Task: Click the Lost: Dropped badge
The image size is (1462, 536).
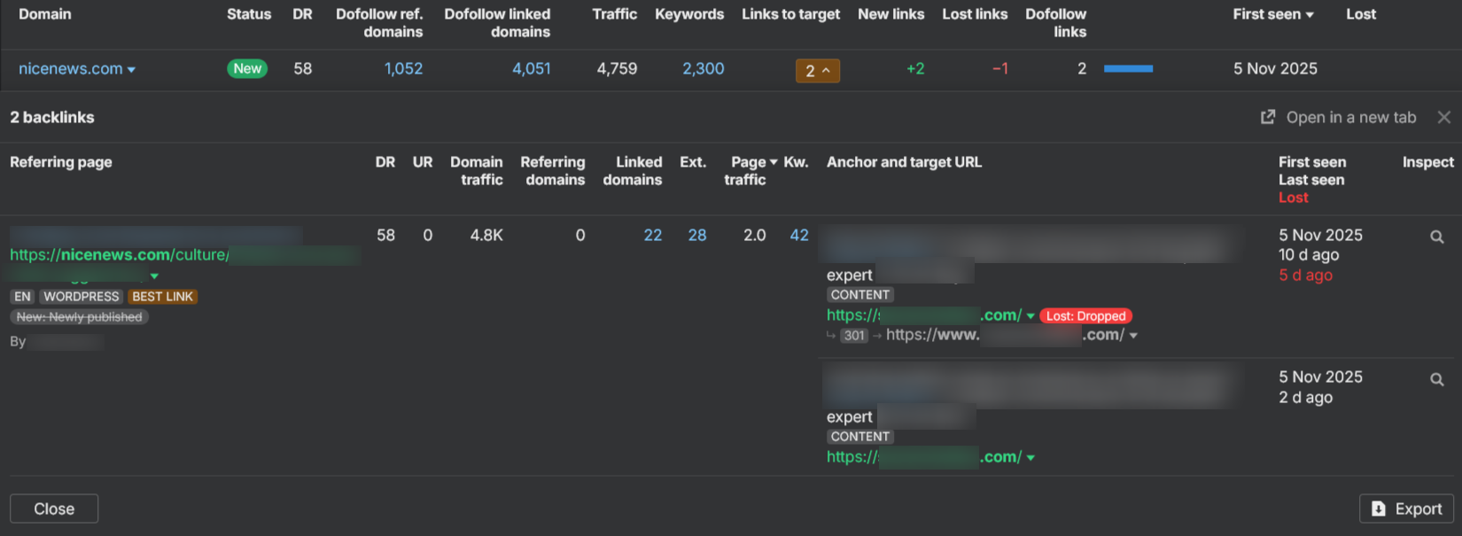Action: 1085,315
